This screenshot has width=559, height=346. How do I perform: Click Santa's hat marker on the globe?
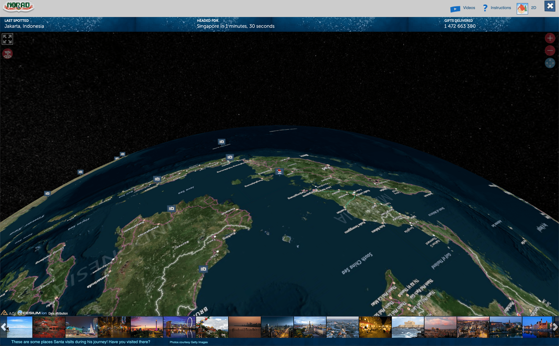coord(279,171)
